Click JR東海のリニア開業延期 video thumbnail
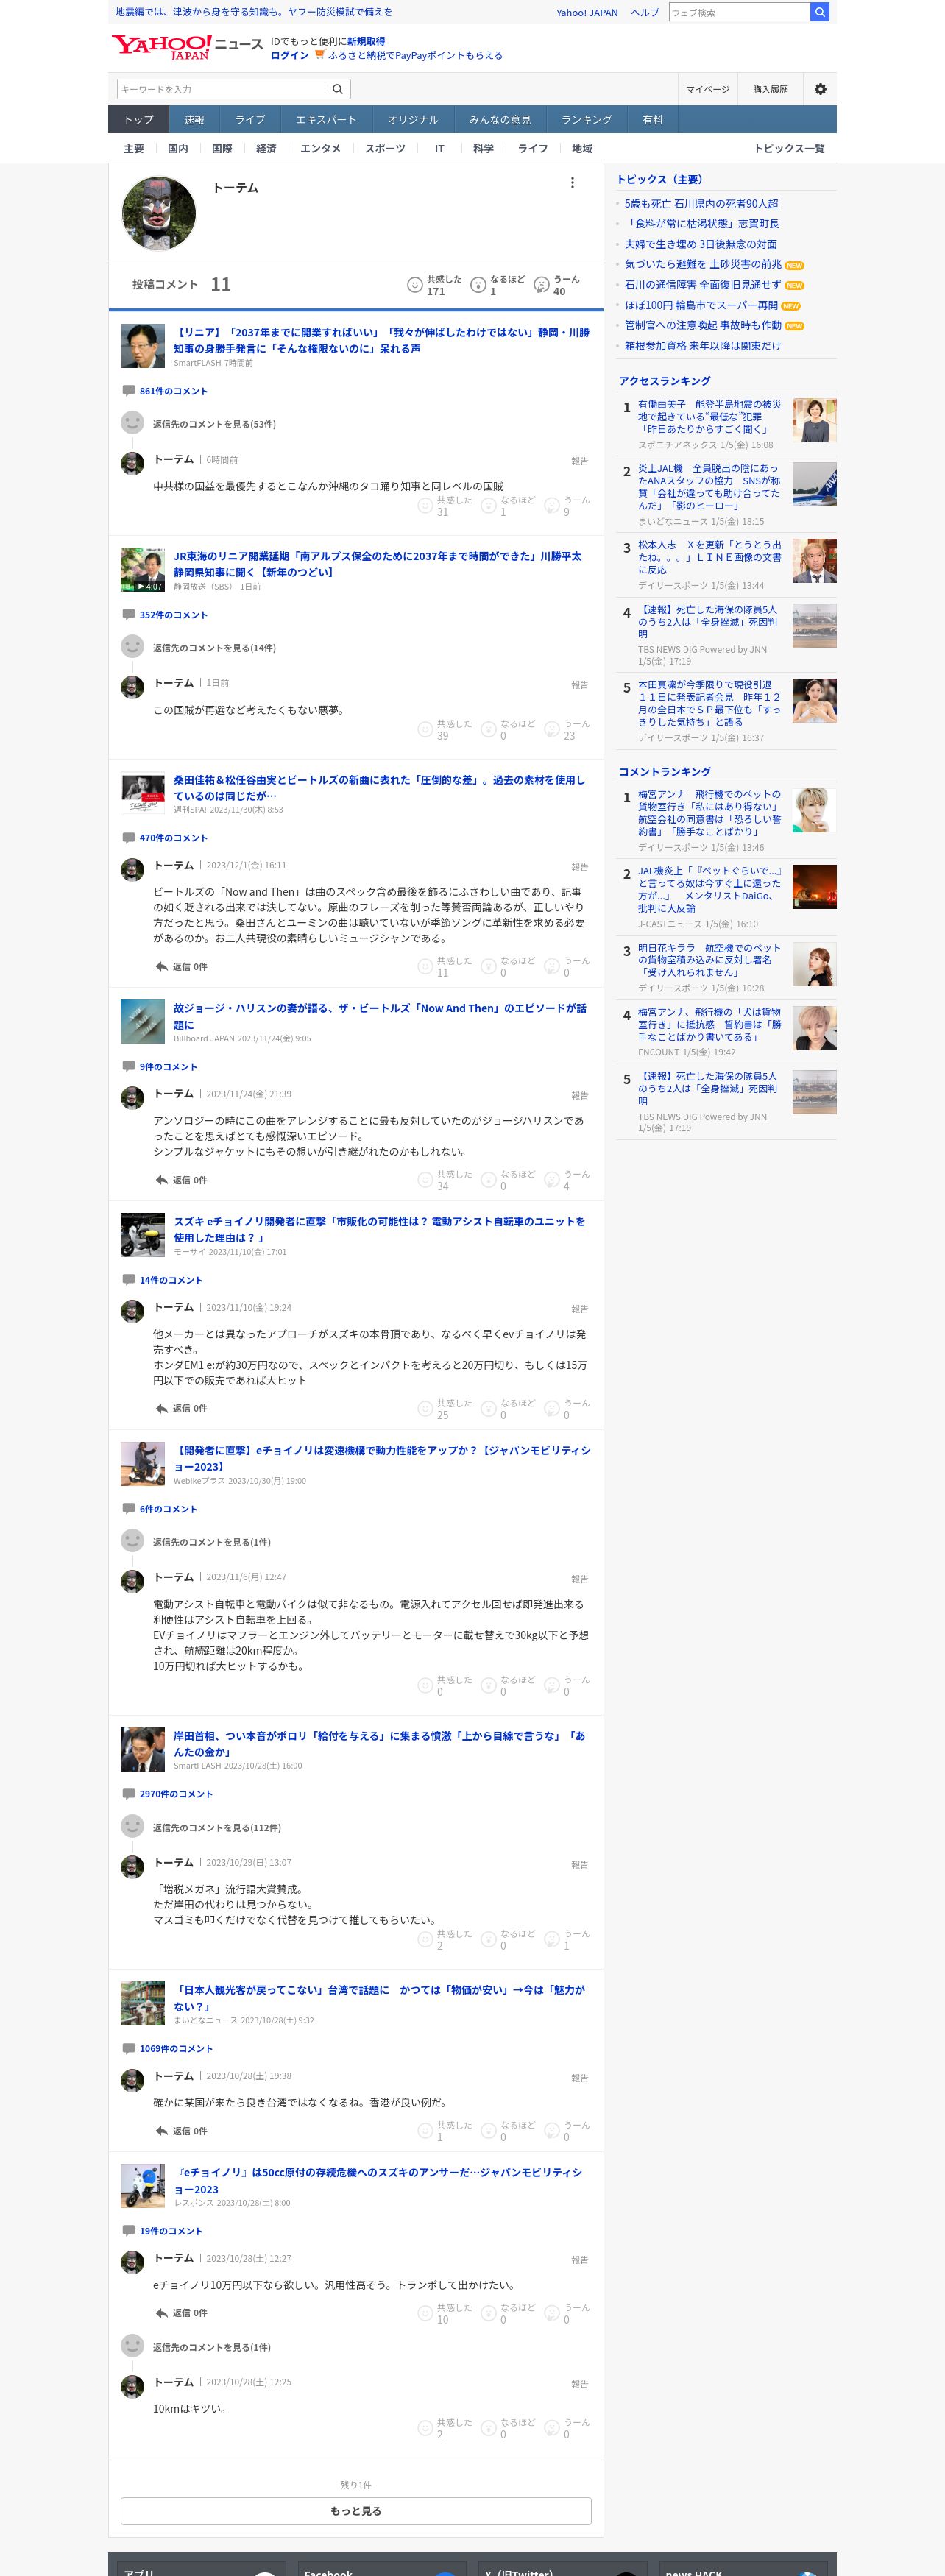The width and height of the screenshot is (945, 2576). [143, 570]
